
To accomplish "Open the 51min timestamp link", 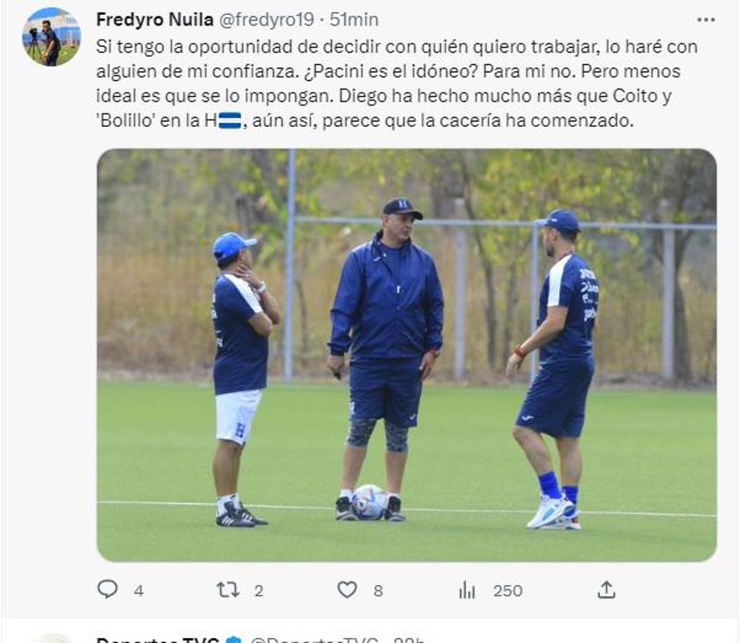I will coord(354,19).
